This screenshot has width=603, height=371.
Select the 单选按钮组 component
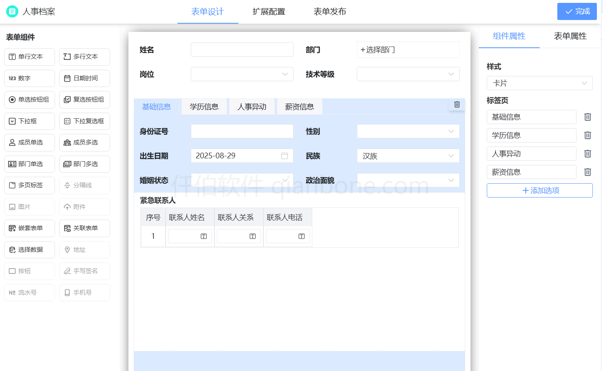[29, 100]
